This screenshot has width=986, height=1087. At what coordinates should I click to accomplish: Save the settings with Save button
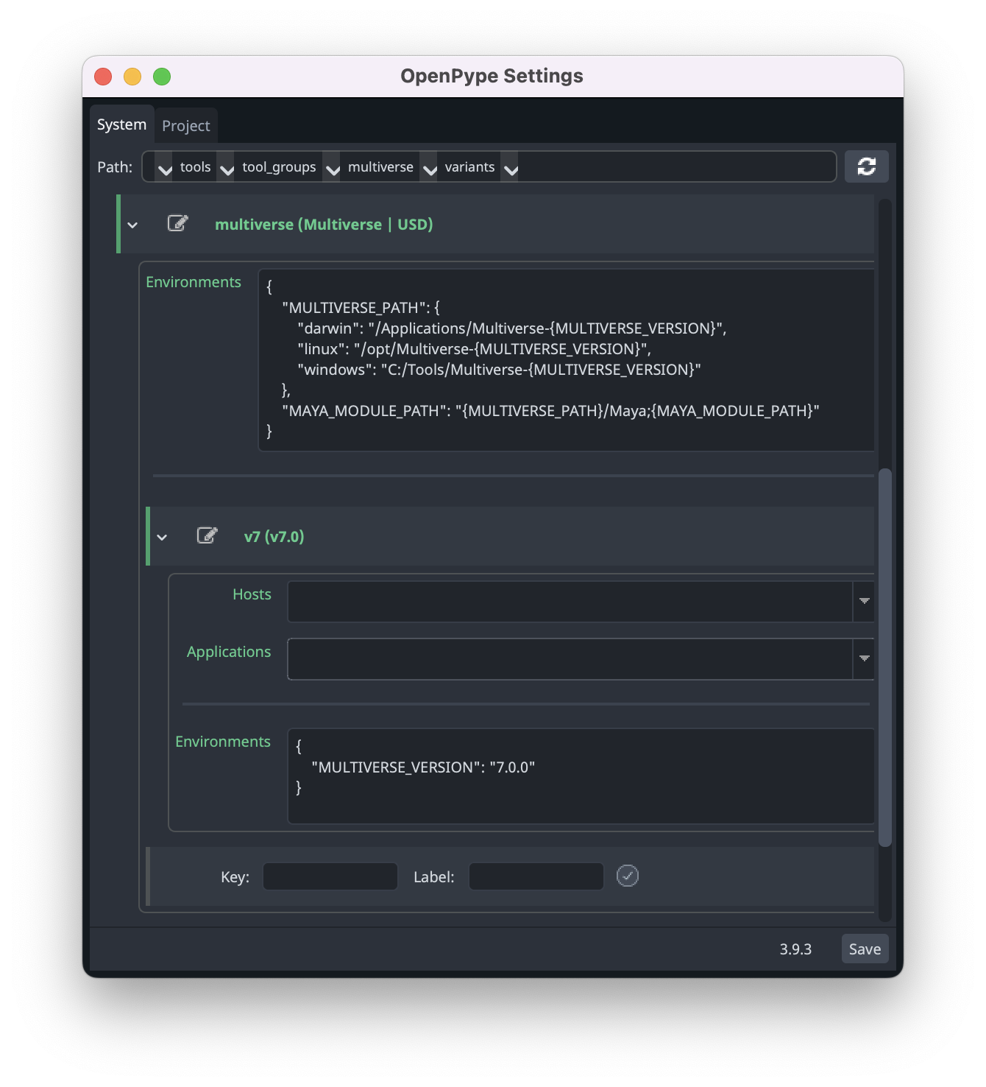point(865,949)
